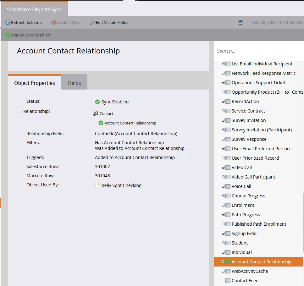Viewport: 304px width, 286px height.
Task: Expand the Survey Response node
Action: 223,139
